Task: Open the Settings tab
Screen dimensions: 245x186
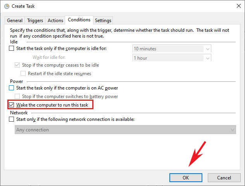Action: tap(103, 21)
